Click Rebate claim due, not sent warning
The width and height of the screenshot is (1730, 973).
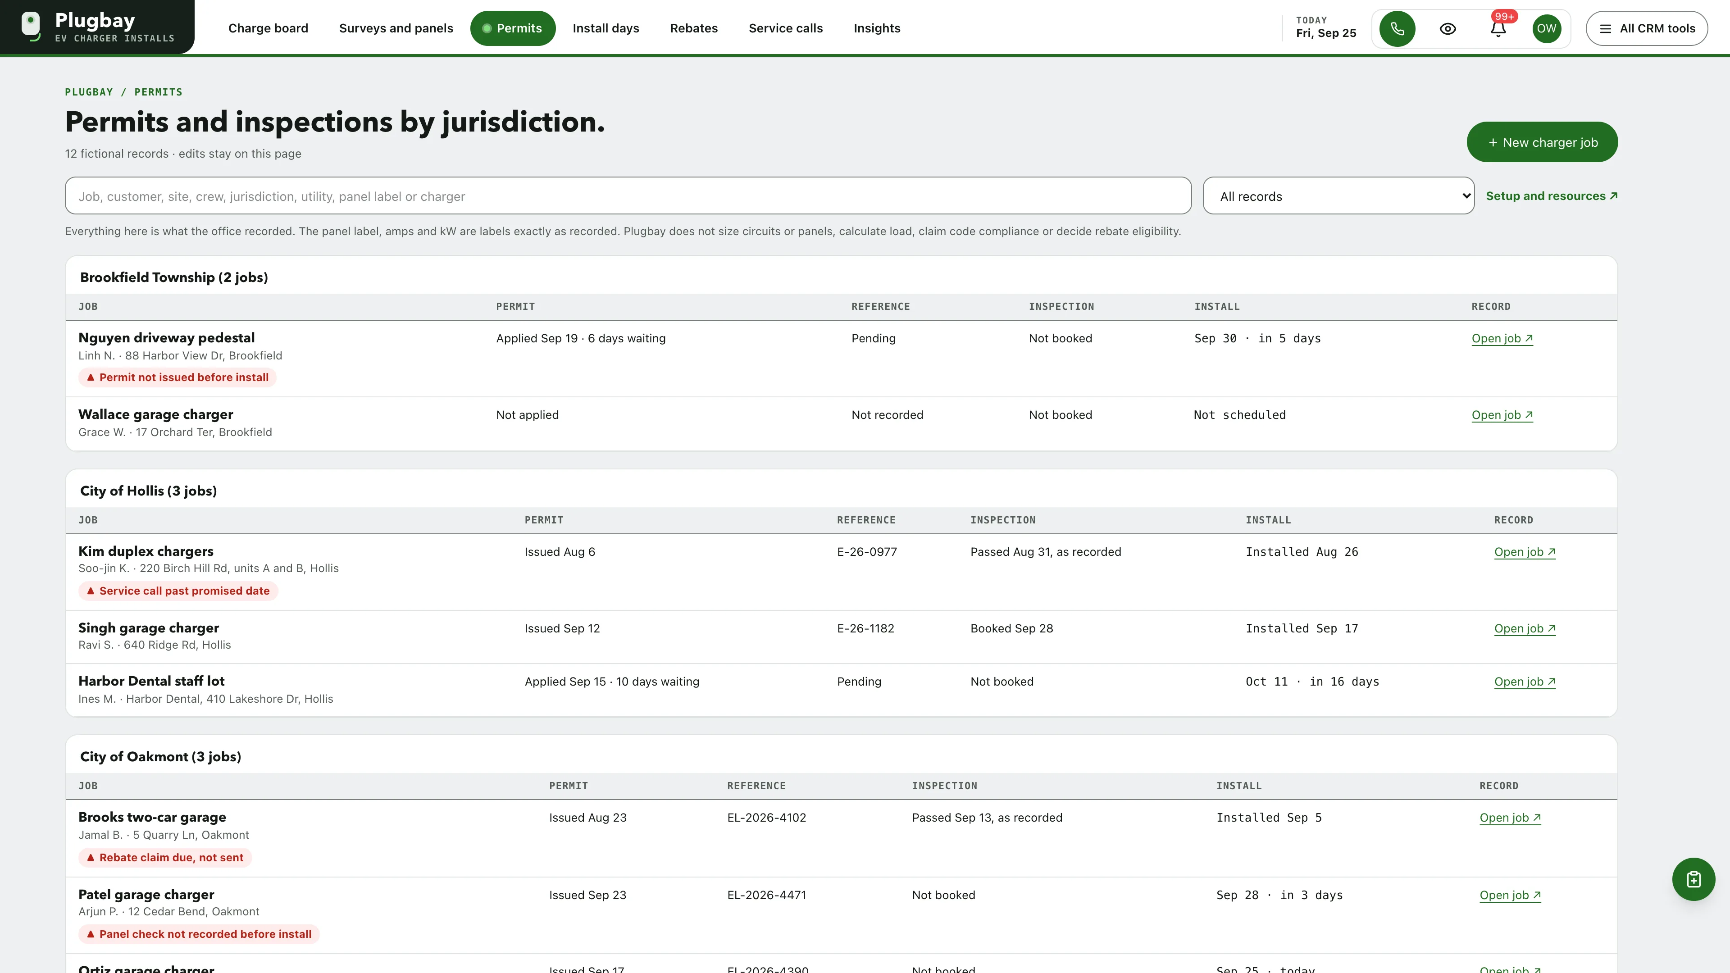[x=165, y=858]
